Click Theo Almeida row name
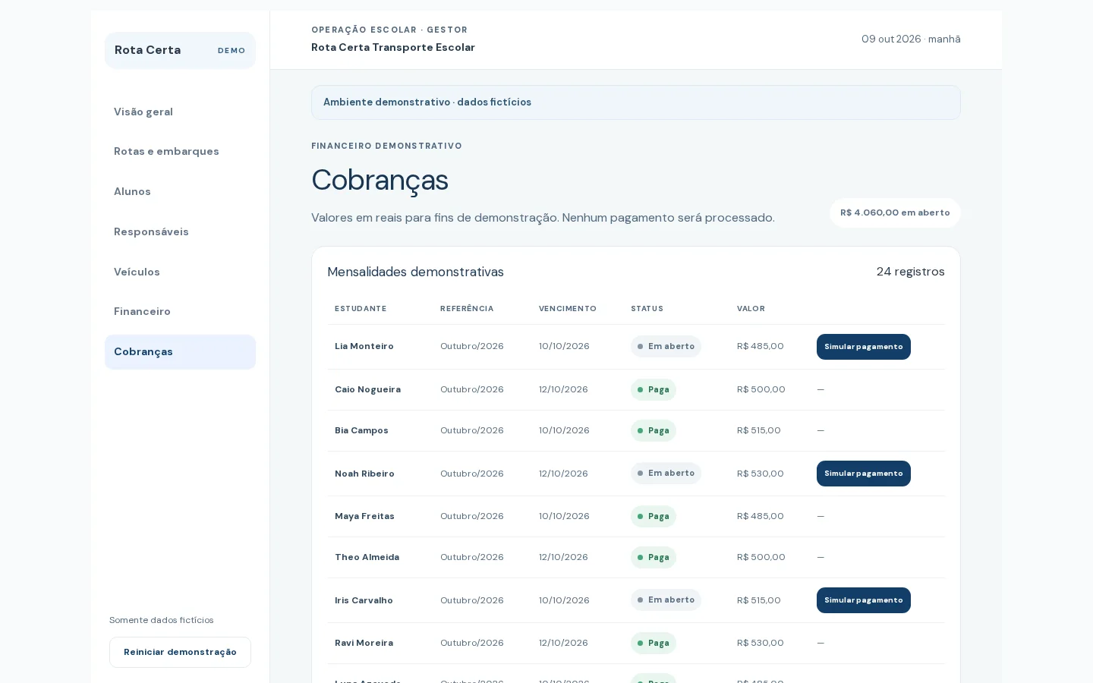 [x=367, y=557]
